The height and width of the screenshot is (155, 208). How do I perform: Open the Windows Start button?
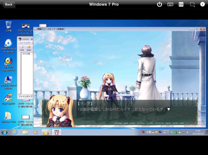[x=5, y=132]
